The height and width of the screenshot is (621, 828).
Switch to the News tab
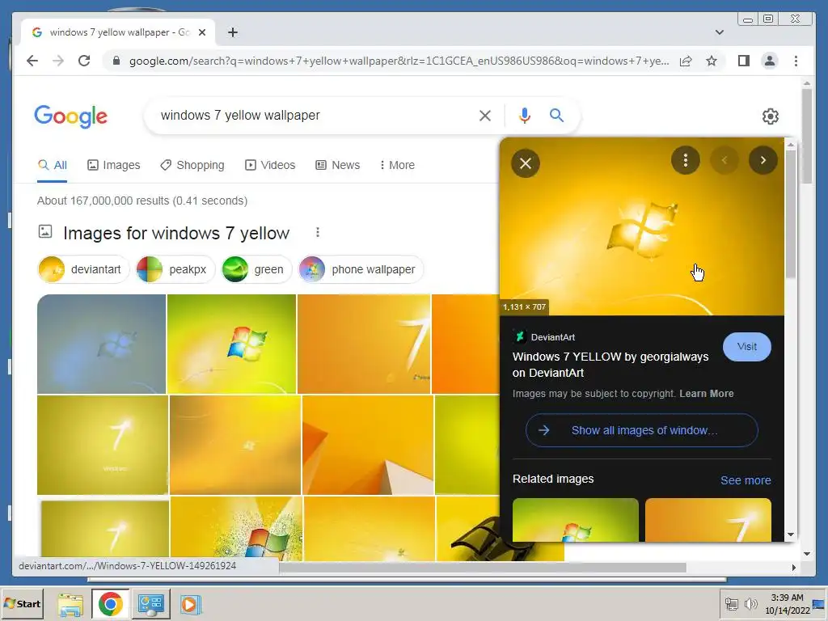(x=337, y=165)
